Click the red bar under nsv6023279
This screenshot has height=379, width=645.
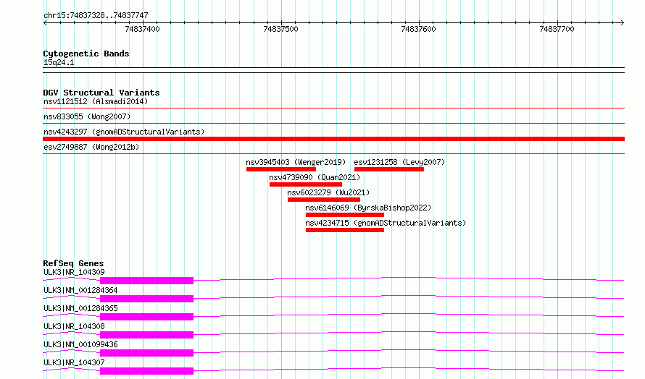(x=324, y=200)
